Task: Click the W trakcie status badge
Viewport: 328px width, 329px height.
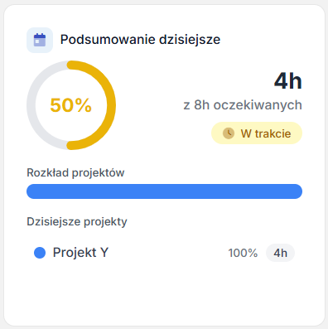Action: (257, 133)
